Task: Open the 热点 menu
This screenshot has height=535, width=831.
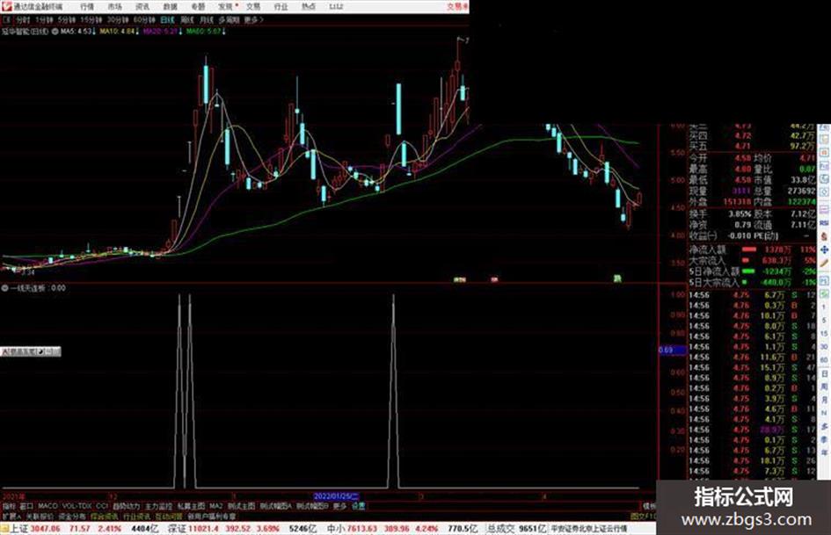Action: (309, 6)
